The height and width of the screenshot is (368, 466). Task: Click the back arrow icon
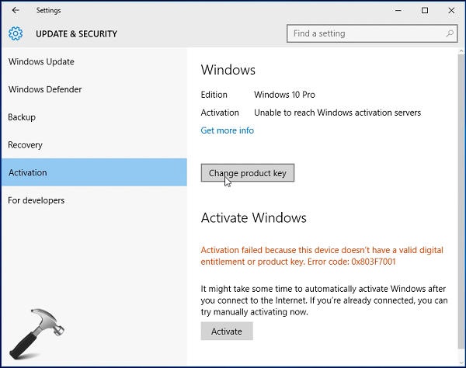[x=16, y=10]
